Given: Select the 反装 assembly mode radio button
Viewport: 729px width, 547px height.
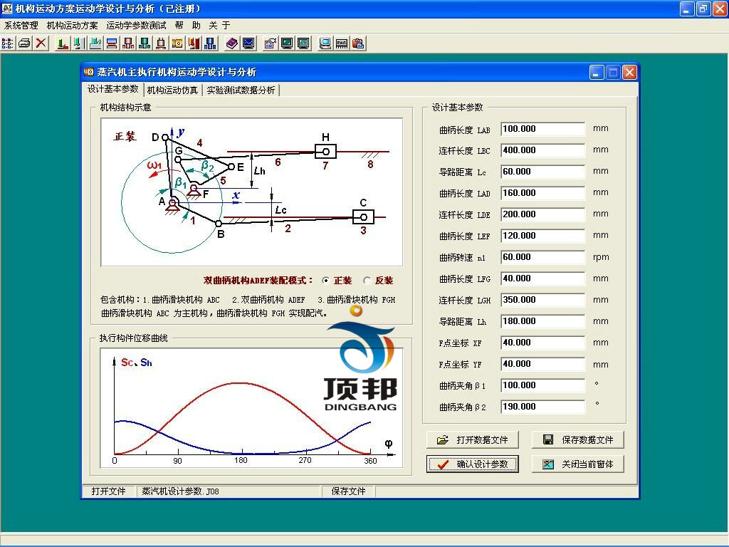Looking at the screenshot, I should click(367, 281).
